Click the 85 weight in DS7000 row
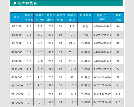The height and width of the screenshot is (107, 134). click(118, 43)
